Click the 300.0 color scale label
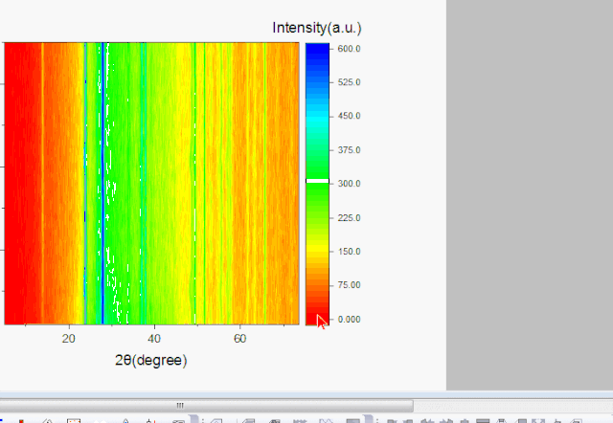Image resolution: width=613 pixels, height=423 pixels. (x=350, y=184)
